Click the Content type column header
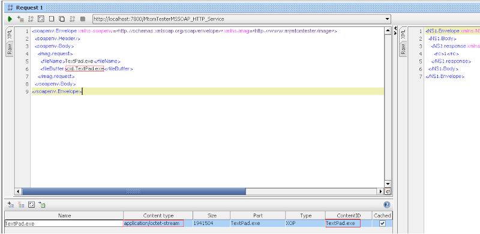The height and width of the screenshot is (234, 480). coord(158,215)
